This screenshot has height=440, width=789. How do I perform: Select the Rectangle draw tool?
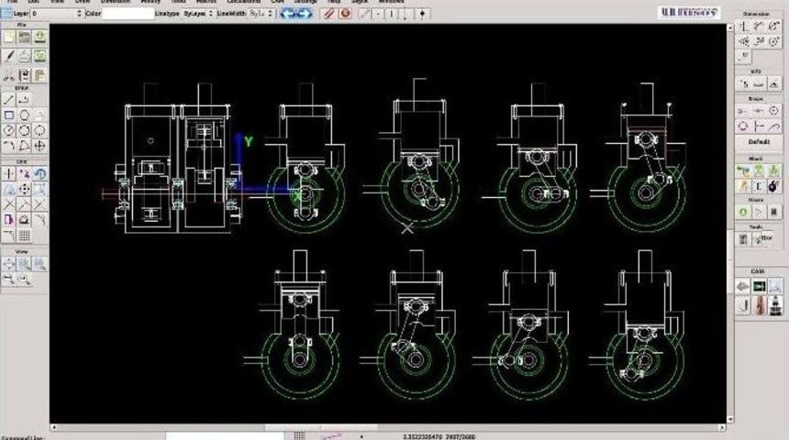click(9, 115)
